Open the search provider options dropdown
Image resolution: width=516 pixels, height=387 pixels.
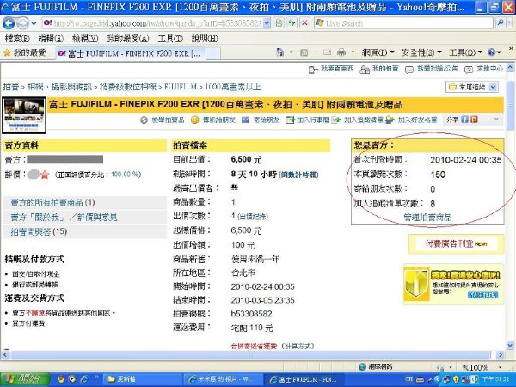[509, 22]
